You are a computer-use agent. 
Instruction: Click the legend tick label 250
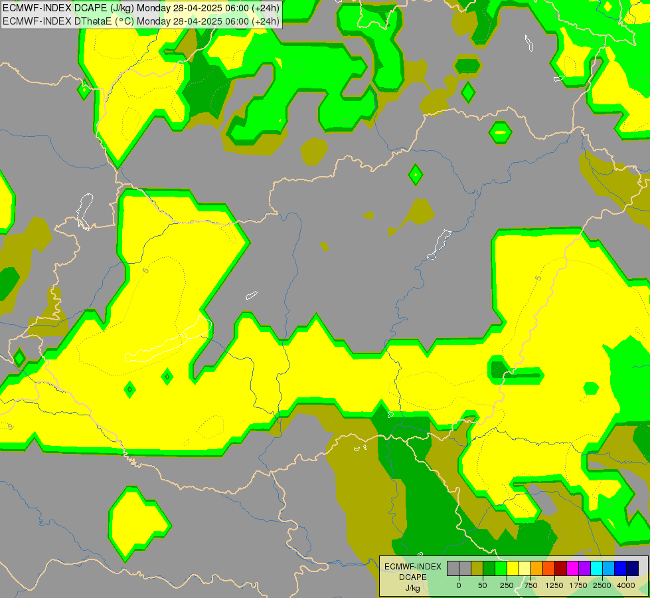(x=507, y=585)
